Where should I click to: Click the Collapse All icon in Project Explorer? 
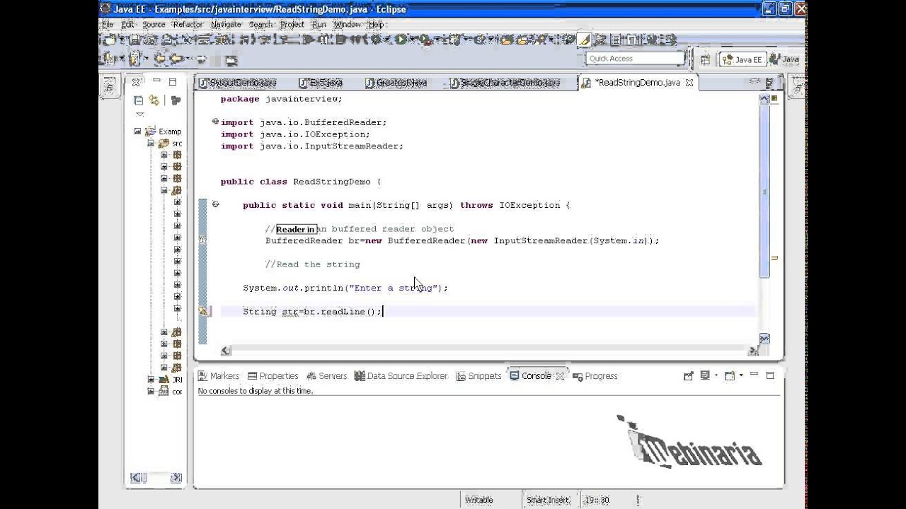coord(138,100)
